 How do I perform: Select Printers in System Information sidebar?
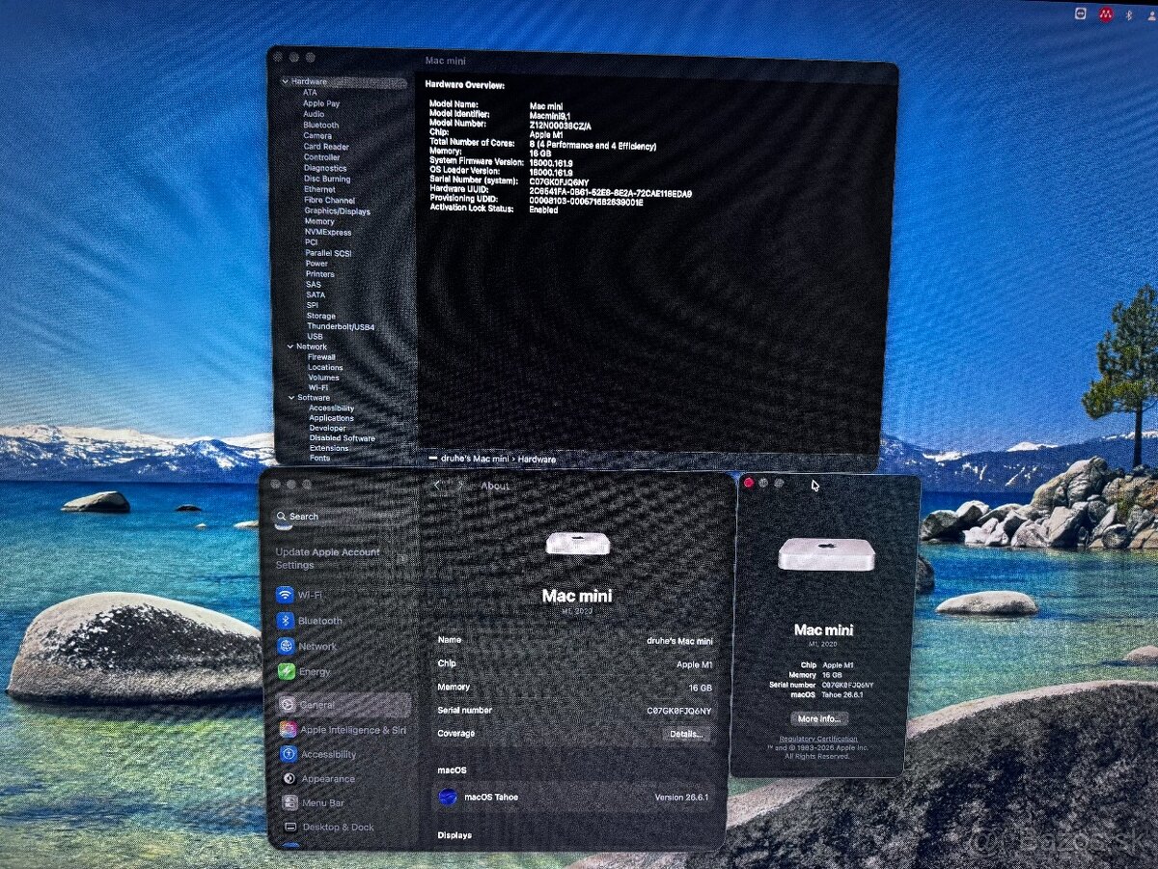(320, 274)
